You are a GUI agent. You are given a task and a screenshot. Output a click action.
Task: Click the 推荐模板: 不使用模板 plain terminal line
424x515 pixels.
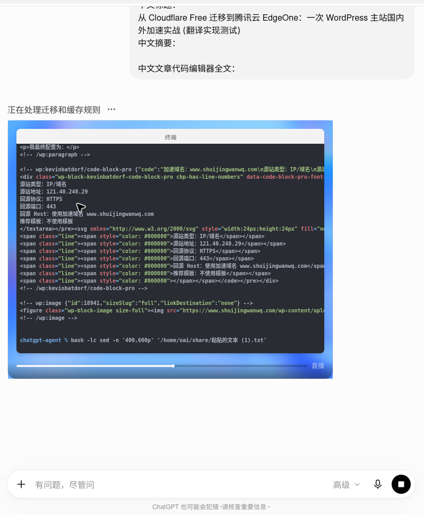point(46,221)
